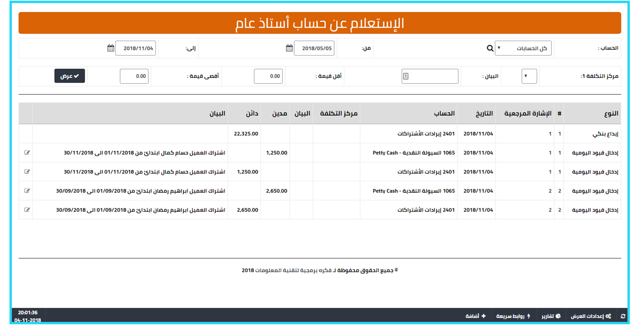
Task: Click edit icon for first حسام كمال entry
Action: click(27, 153)
